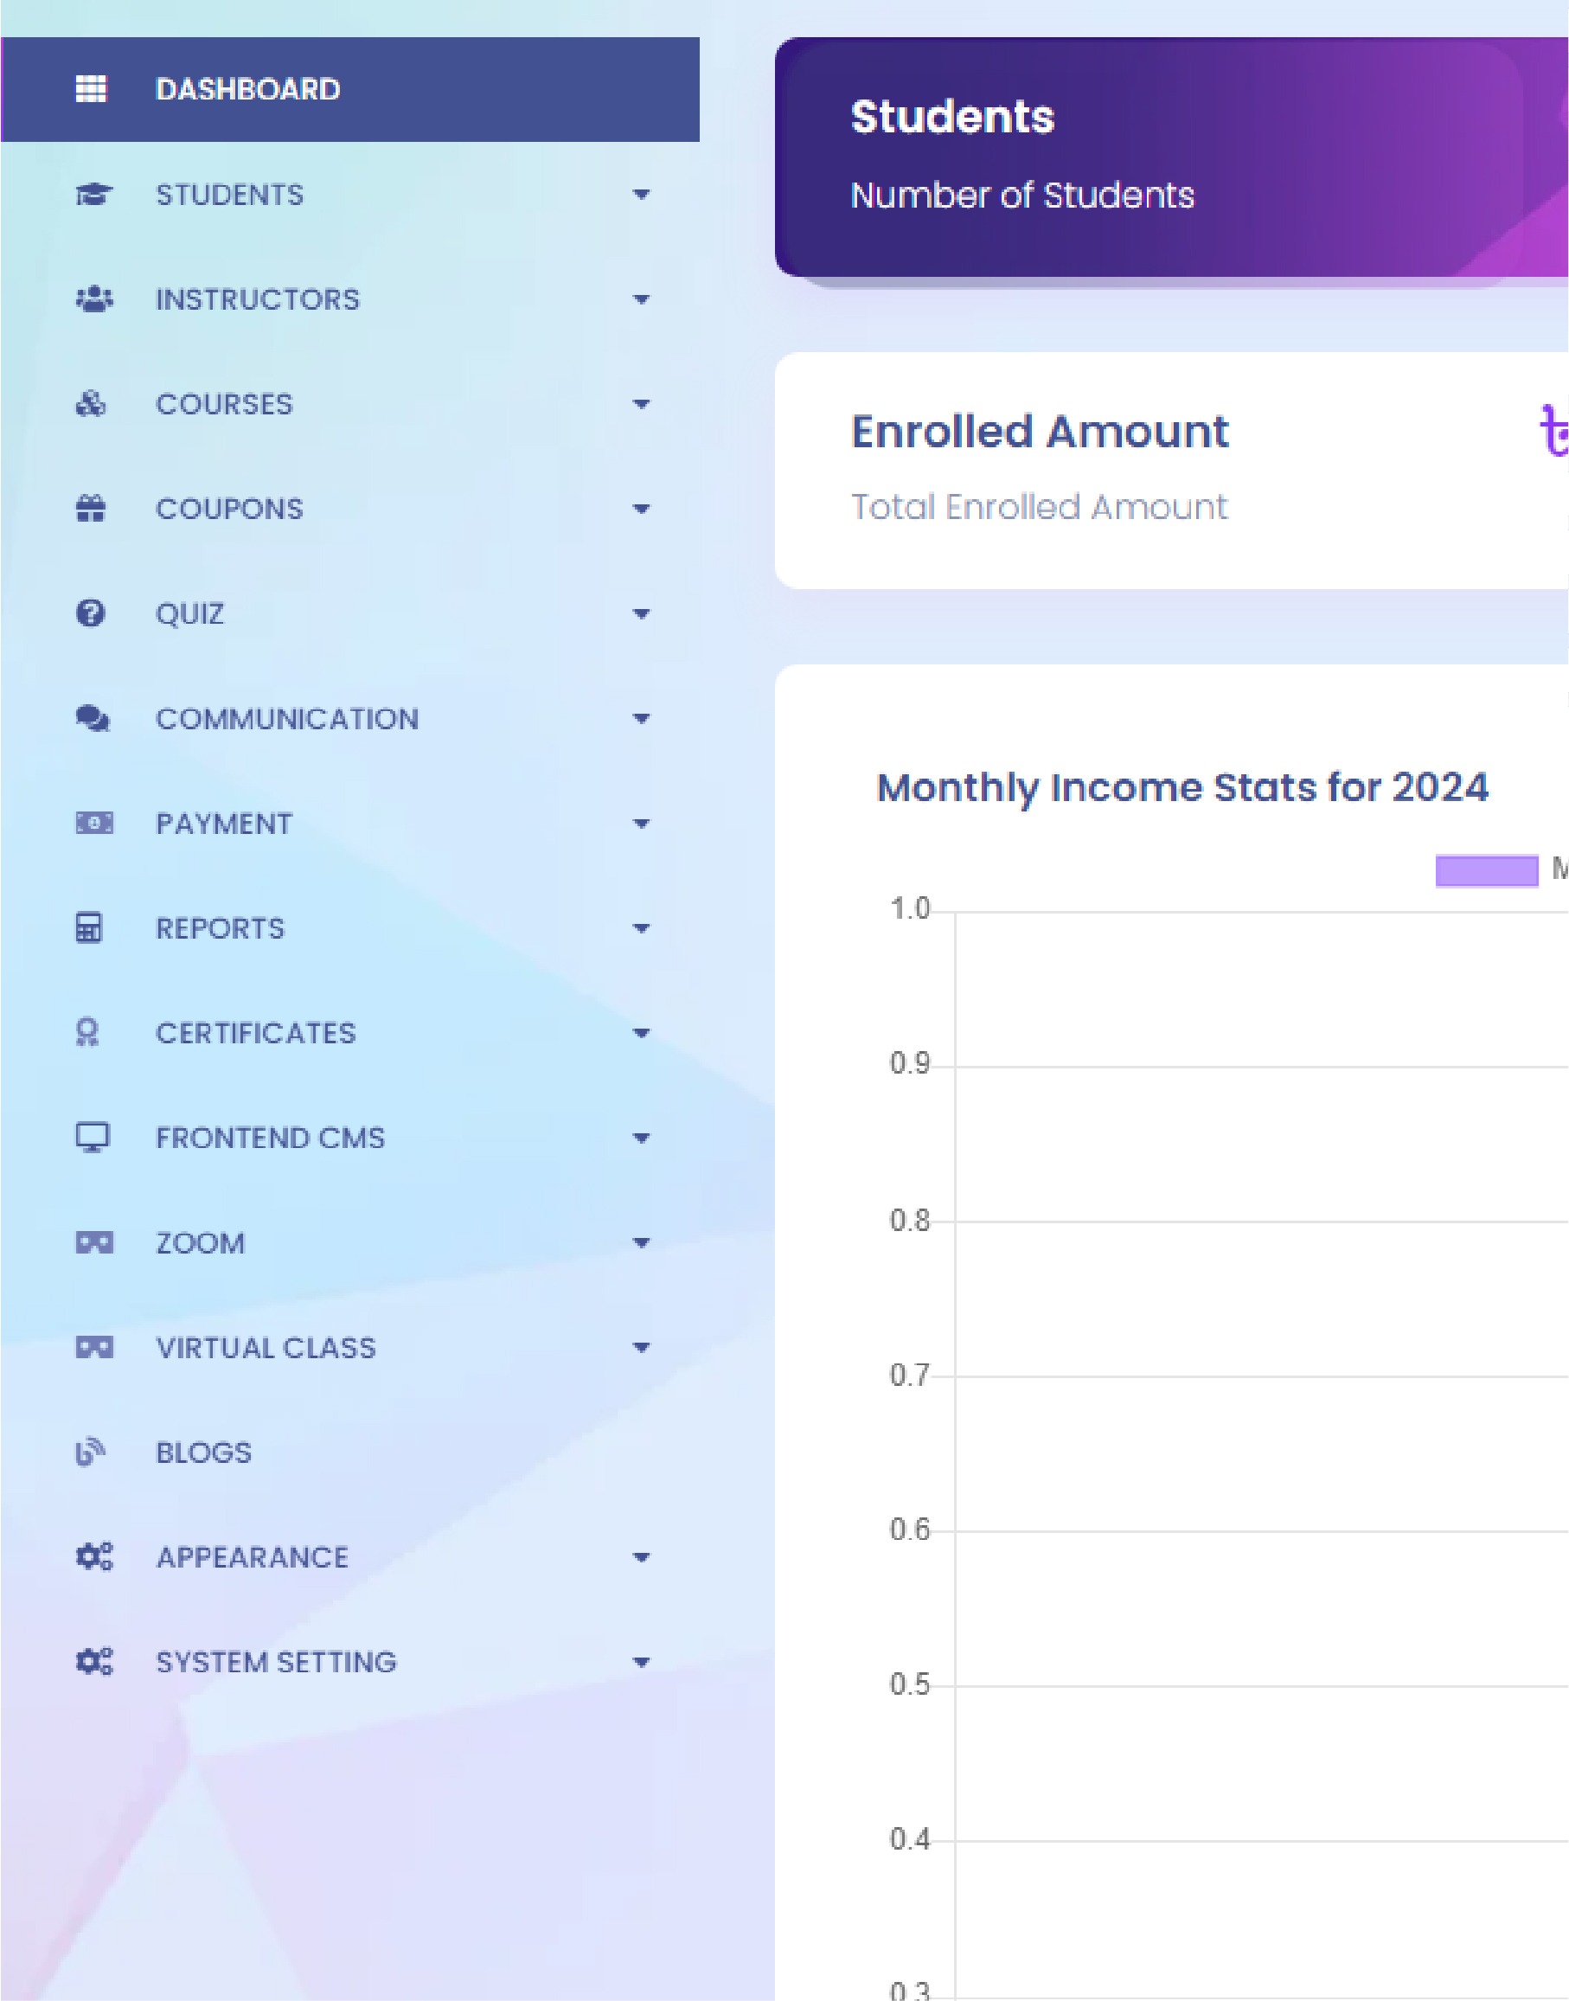Click the Instructors group icon
The image size is (1569, 2001).
pyautogui.click(x=93, y=299)
